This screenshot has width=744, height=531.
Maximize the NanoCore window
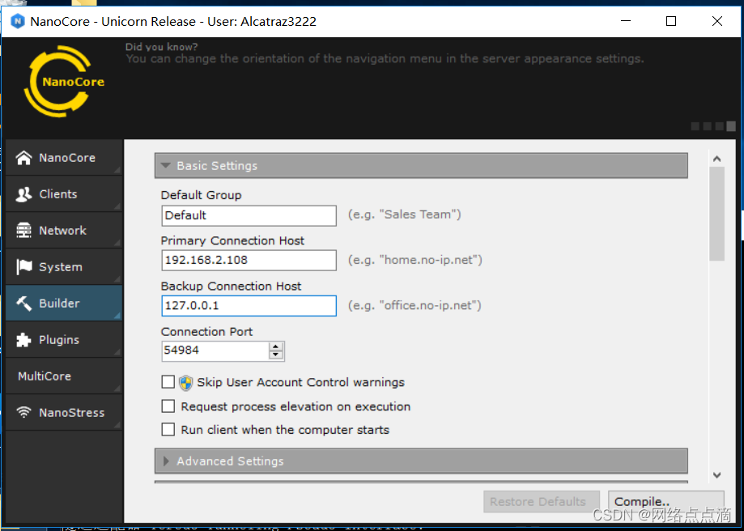pyautogui.click(x=671, y=21)
